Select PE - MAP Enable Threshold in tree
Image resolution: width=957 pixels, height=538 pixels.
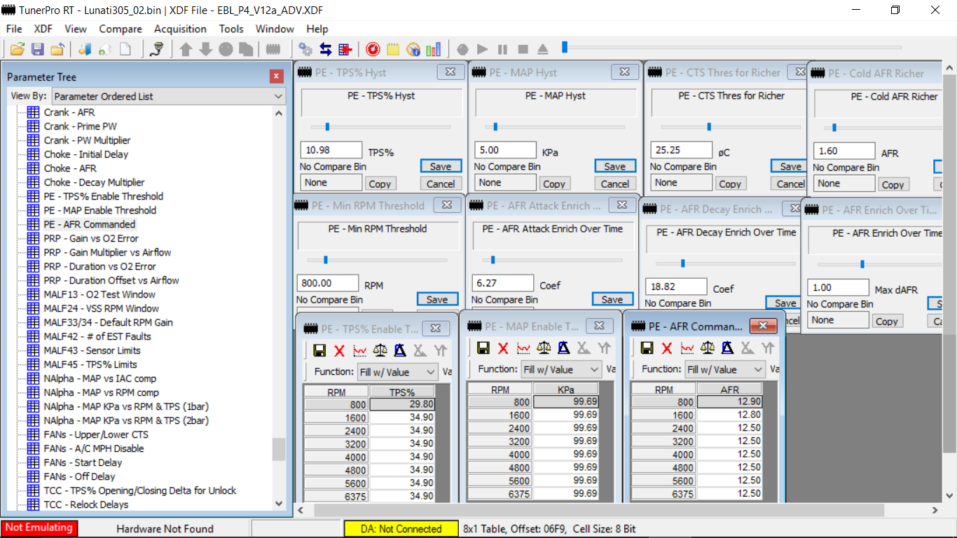point(99,210)
